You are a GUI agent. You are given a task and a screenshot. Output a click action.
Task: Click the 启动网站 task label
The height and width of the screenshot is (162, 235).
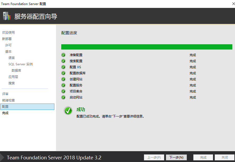(x=76, y=97)
